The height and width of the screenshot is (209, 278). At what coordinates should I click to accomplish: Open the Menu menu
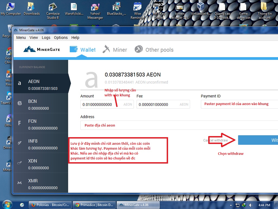coord(21,38)
